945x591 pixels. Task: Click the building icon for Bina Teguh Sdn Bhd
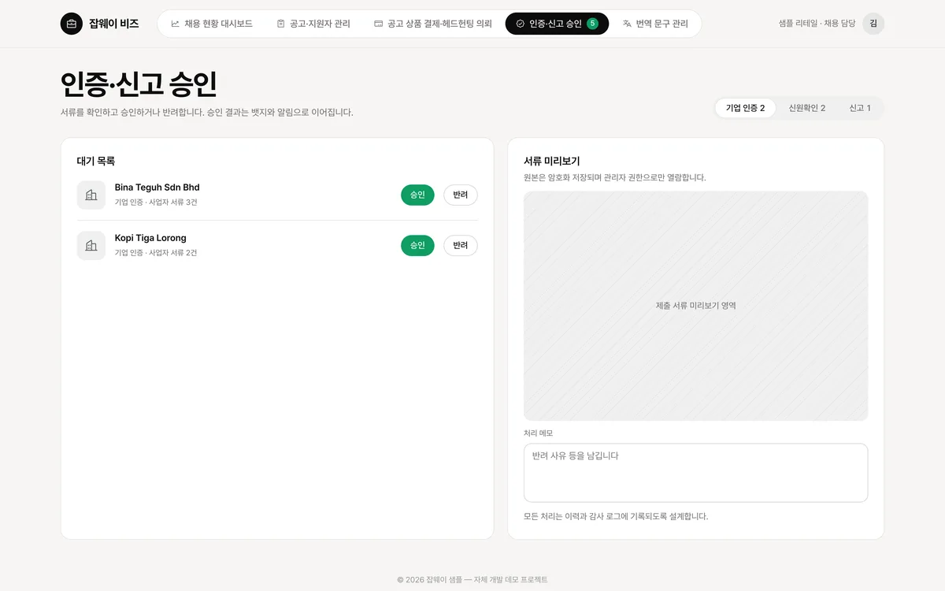tap(91, 195)
